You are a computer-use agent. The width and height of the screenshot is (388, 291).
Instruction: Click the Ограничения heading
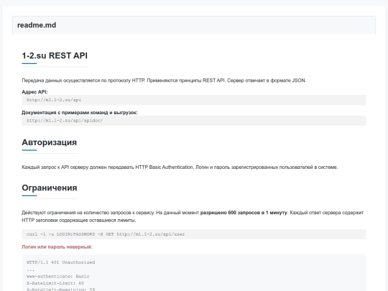point(50,188)
